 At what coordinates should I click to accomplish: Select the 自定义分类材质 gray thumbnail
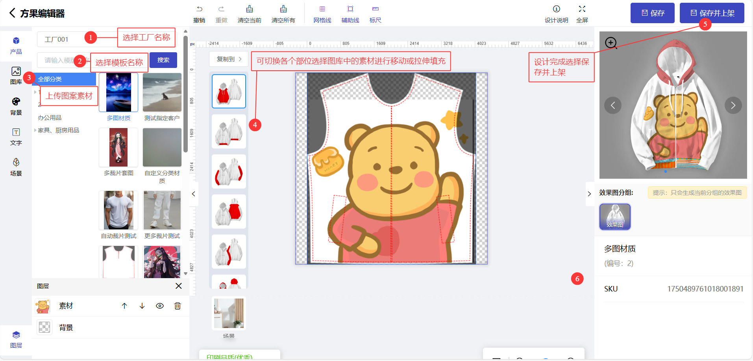pos(162,147)
